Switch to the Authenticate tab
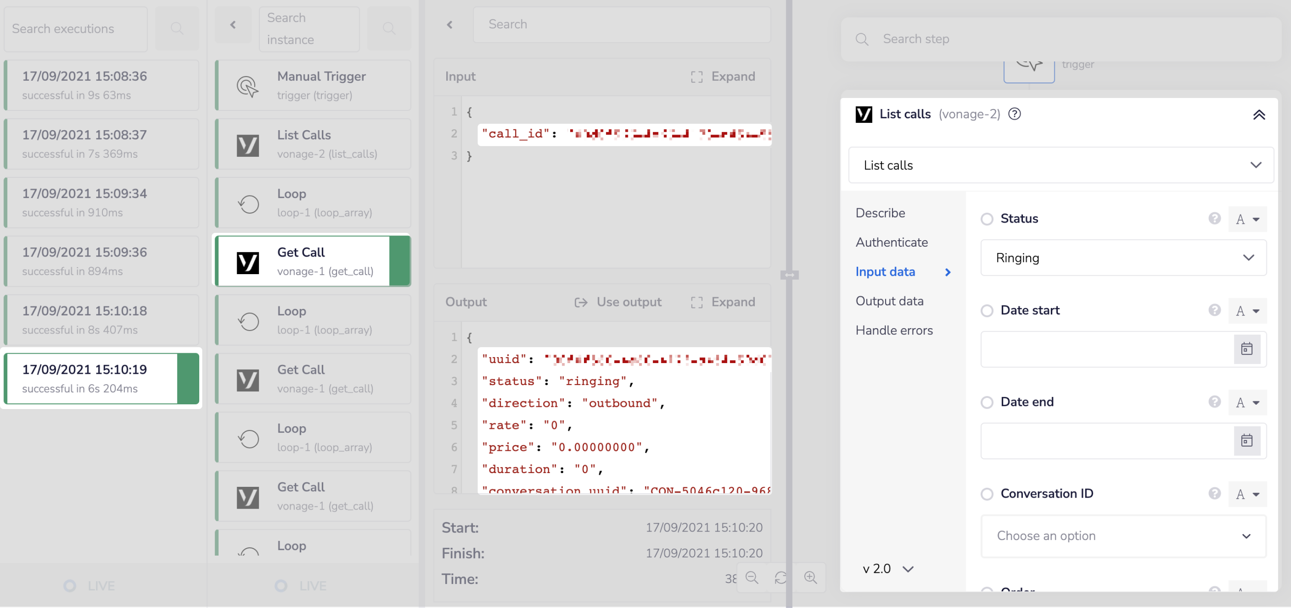This screenshot has height=608, width=1291. [891, 242]
